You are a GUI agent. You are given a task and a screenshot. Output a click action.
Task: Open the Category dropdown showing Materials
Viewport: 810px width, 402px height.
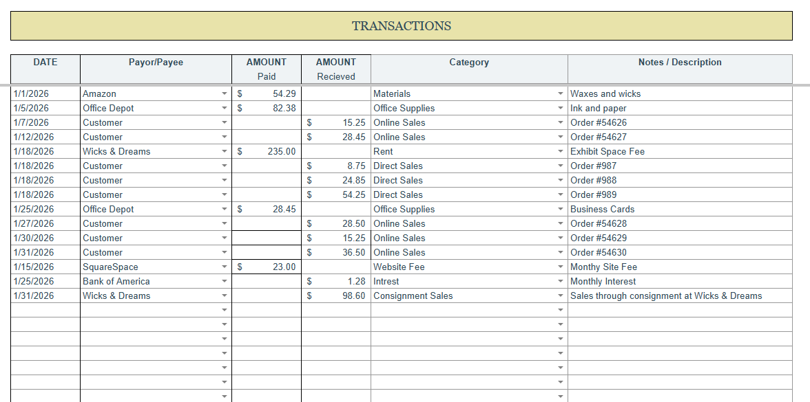click(560, 93)
